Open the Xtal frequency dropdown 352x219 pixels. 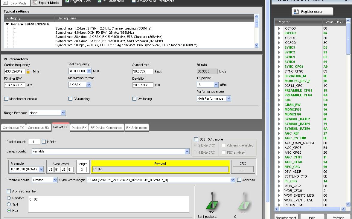pos(89,71)
